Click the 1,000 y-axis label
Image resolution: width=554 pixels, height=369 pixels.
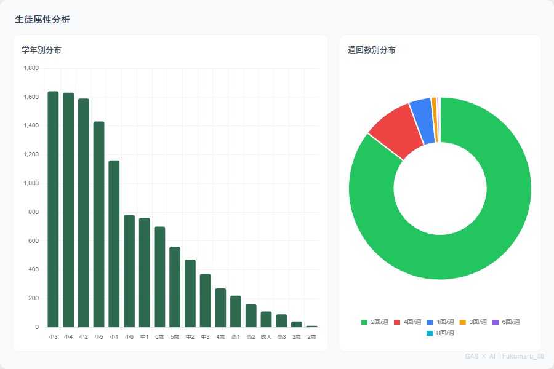click(x=31, y=183)
